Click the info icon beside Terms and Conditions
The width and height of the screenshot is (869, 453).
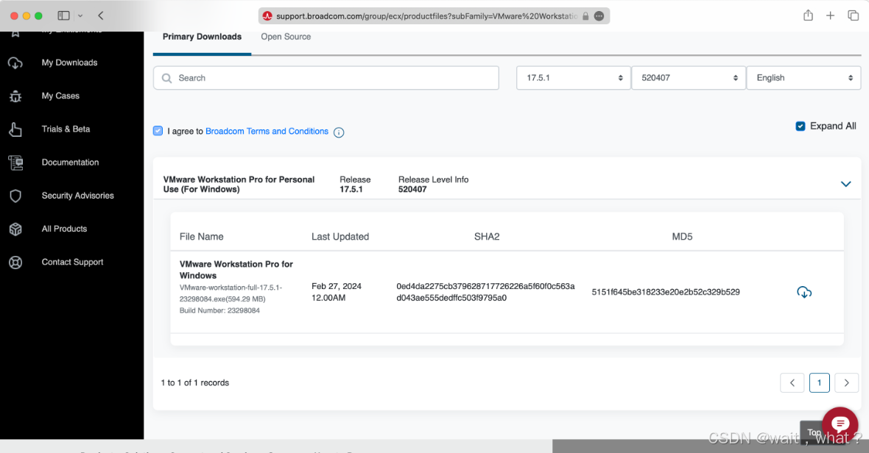point(339,132)
